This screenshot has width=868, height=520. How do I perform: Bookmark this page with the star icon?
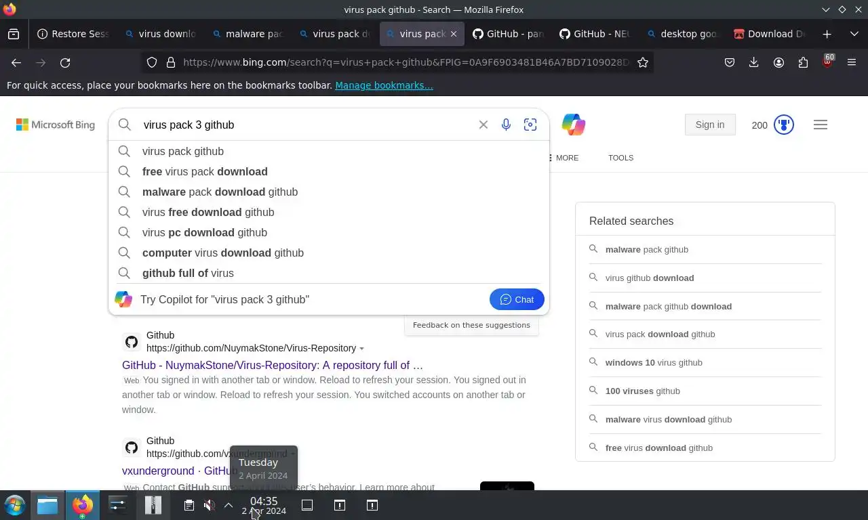tap(643, 62)
